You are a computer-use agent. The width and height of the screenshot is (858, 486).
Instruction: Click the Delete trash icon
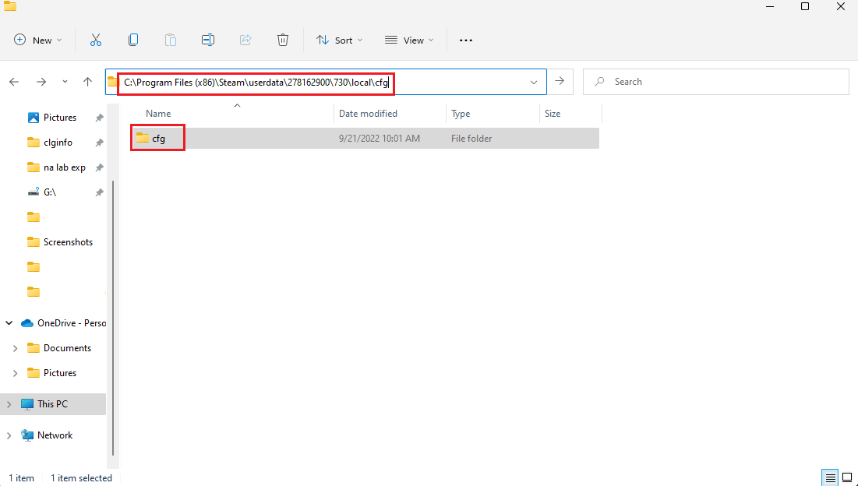coord(283,40)
